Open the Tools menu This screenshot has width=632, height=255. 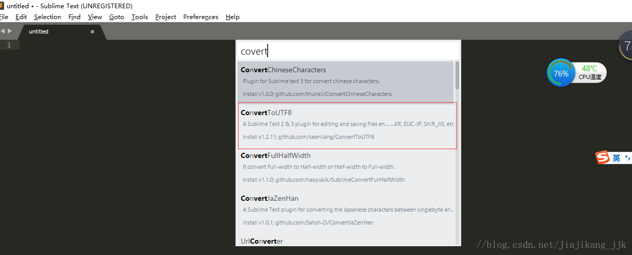[140, 17]
